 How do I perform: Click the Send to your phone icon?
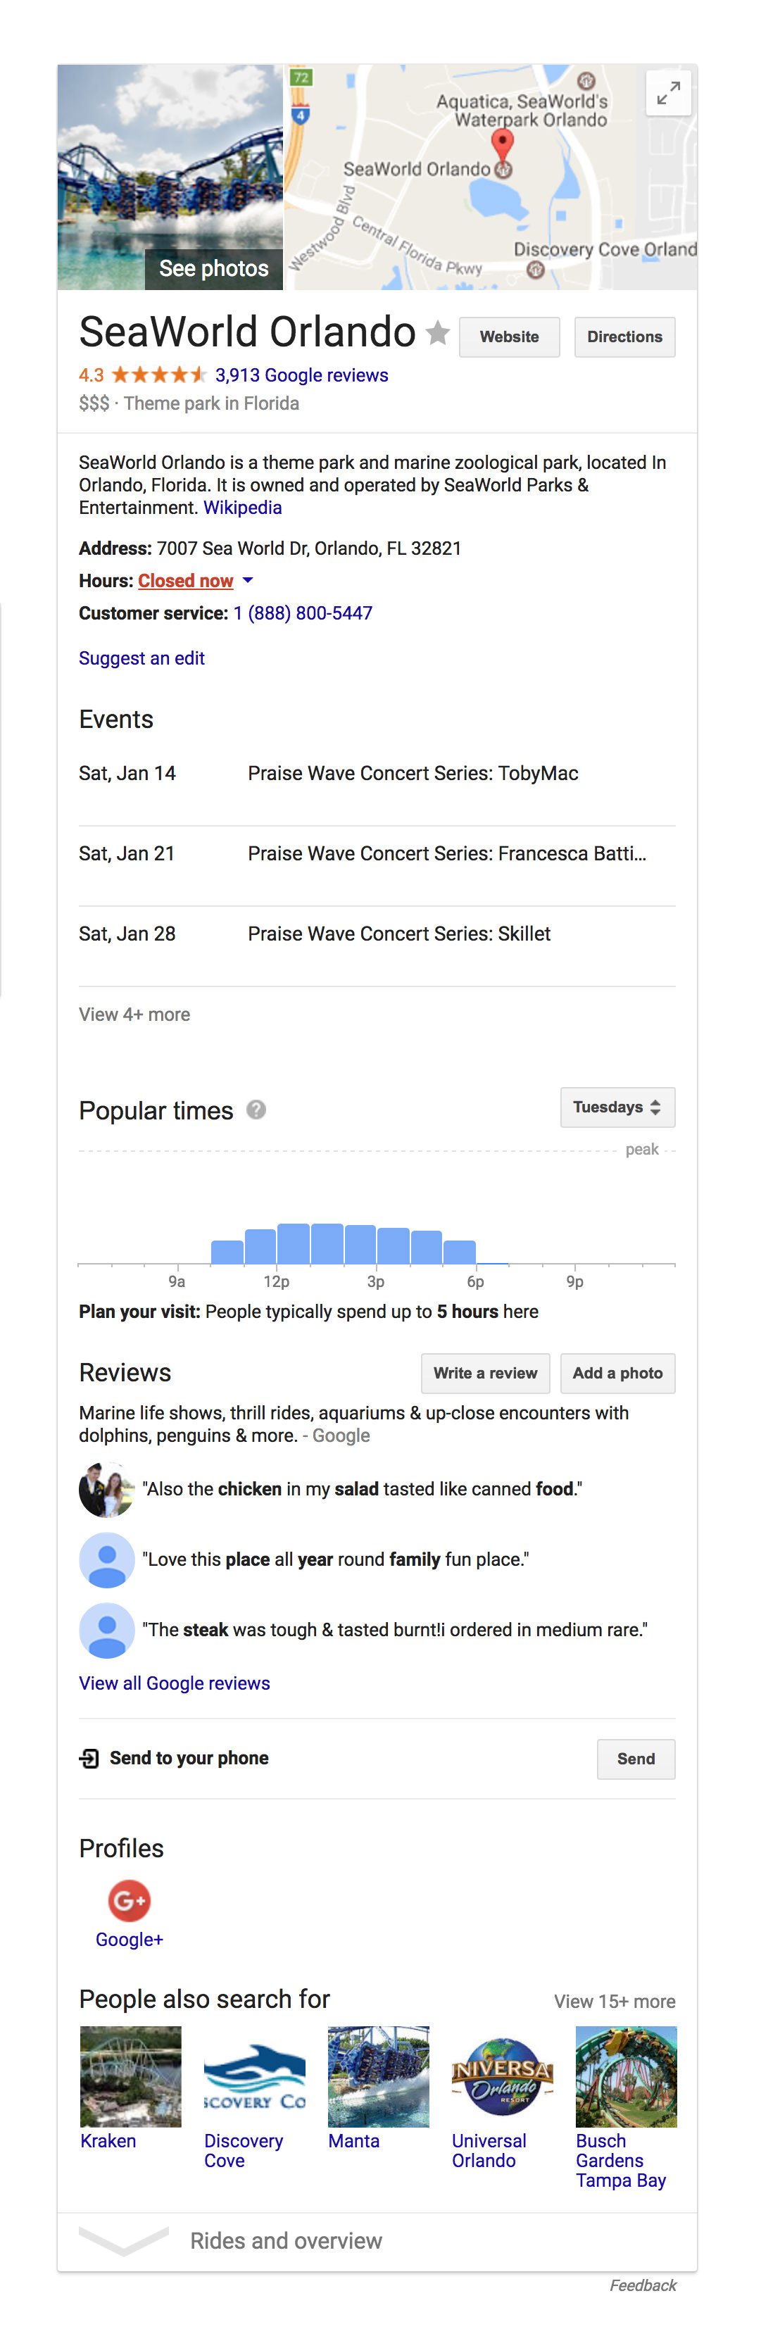click(x=89, y=1758)
